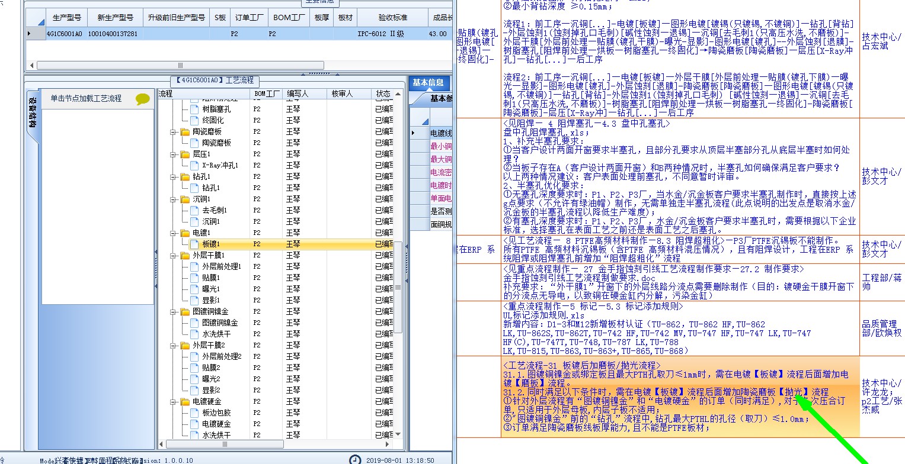905x464 pixels.
Task: Click the document icon beside 显影1
Action: click(194, 300)
